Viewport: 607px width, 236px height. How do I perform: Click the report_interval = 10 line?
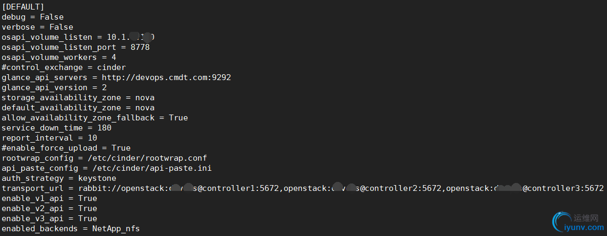coord(49,138)
